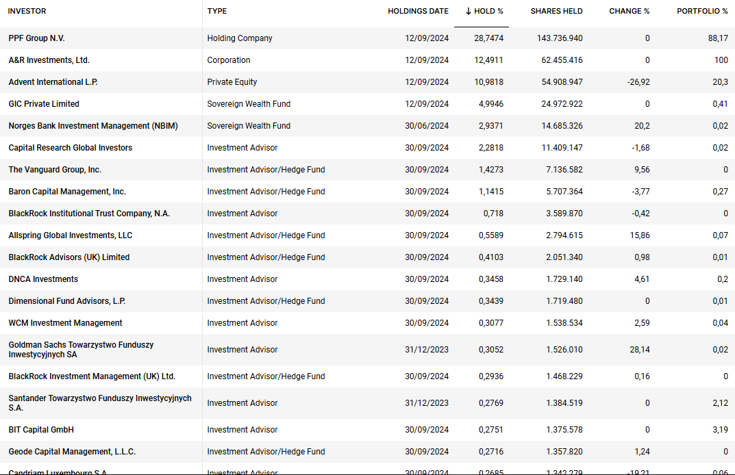
Task: Sort table by Investor column header
Action: tap(27, 11)
